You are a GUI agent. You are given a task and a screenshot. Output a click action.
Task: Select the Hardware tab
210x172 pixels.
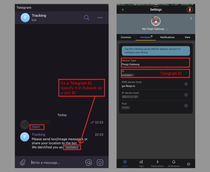pyautogui.click(x=146, y=37)
